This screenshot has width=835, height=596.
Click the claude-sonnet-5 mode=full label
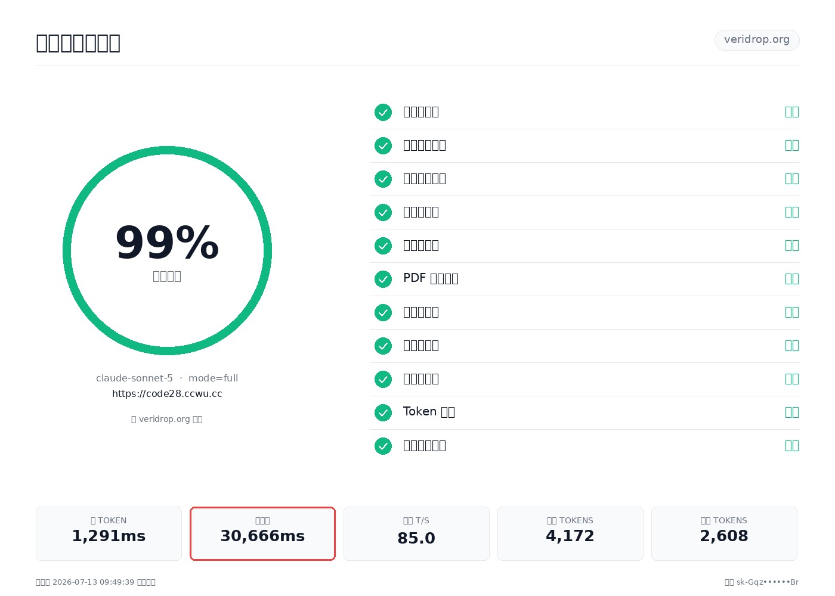point(167,378)
